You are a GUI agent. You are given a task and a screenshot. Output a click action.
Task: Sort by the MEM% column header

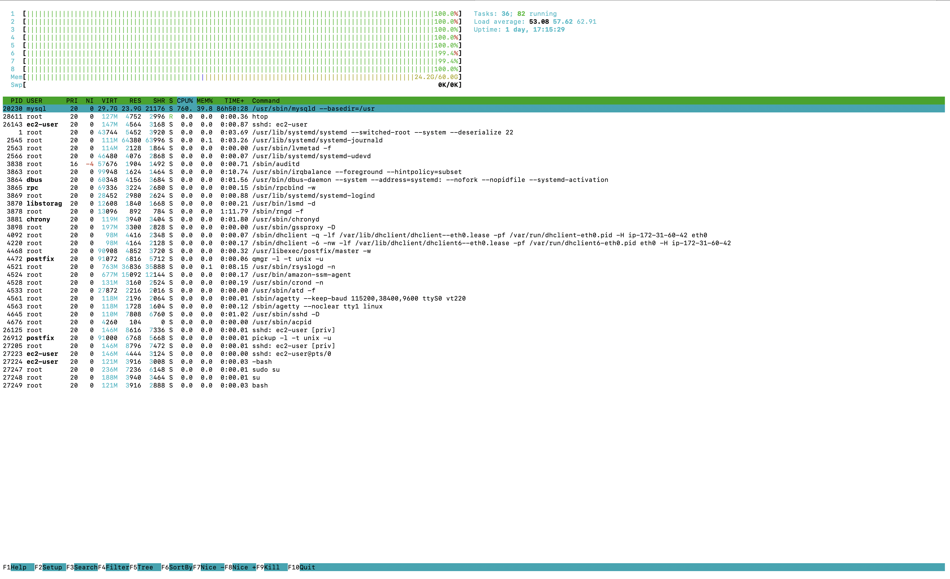click(204, 101)
